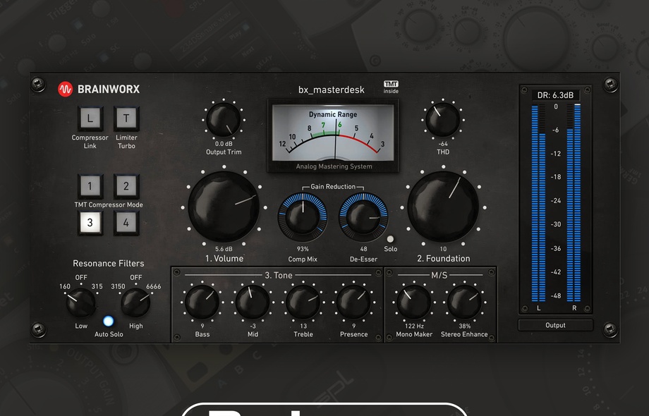Click the Bass tone knob
The height and width of the screenshot is (416, 649).
pyautogui.click(x=202, y=302)
